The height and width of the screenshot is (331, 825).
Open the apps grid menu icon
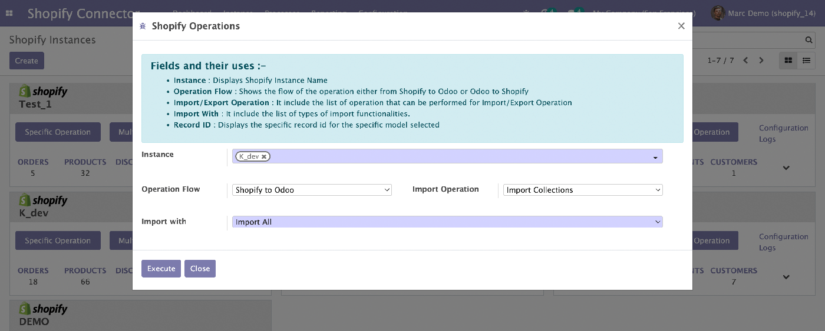tap(9, 13)
